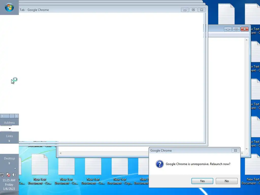260x195 pixels.
Task: Click the 'Google Chrome is unresponsive' message
Action: pyautogui.click(x=198, y=164)
